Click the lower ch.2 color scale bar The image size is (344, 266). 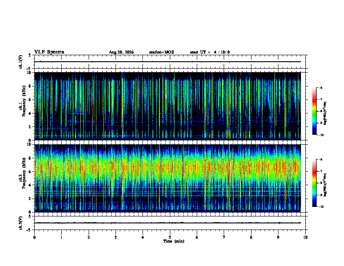(x=314, y=183)
